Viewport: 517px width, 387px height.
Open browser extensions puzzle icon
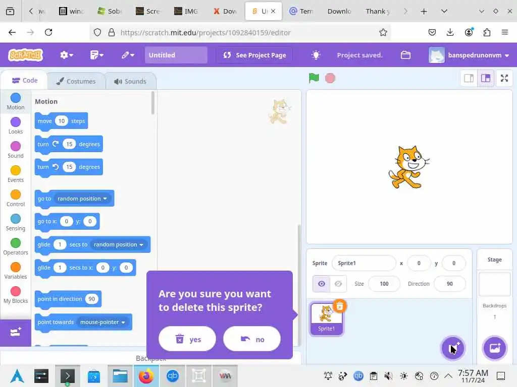487,32
